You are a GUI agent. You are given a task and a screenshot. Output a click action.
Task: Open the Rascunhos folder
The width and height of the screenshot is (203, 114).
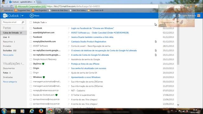(9, 41)
